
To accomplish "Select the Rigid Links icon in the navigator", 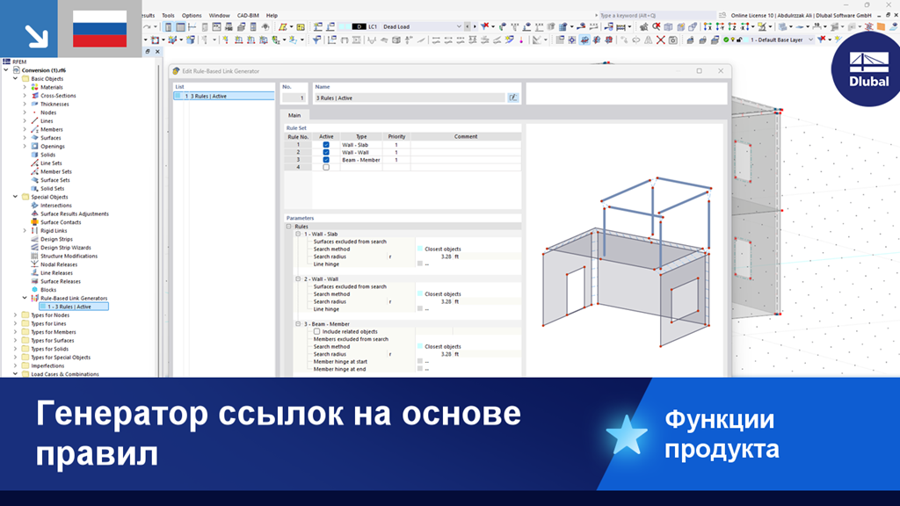I will 34,231.
